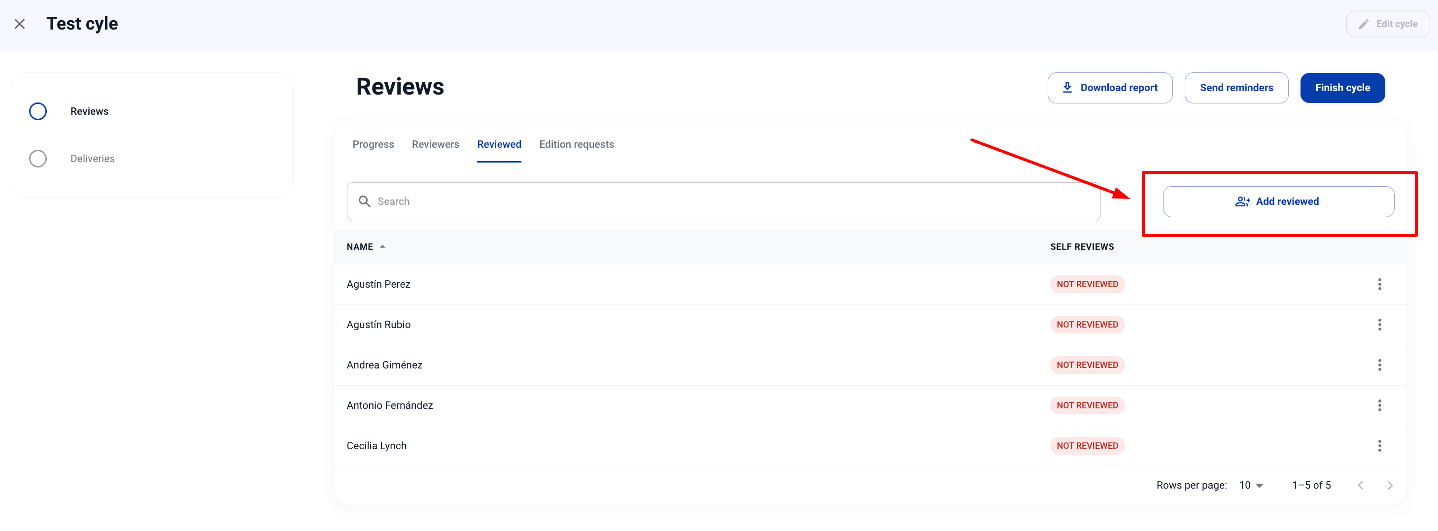Select the Deliveries step radio circle
This screenshot has width=1438, height=531.
pyautogui.click(x=38, y=159)
